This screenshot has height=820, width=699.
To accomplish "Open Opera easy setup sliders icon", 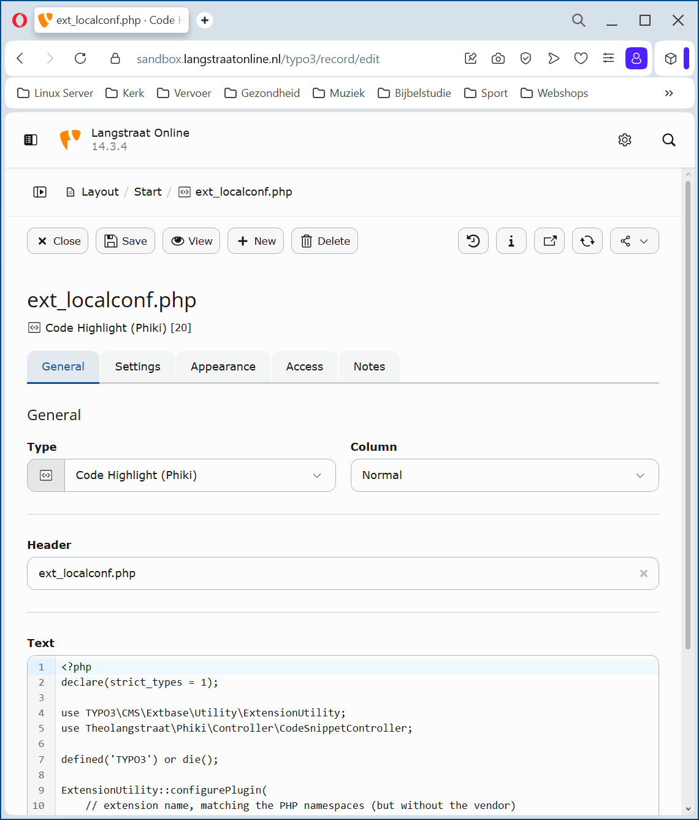I will [608, 58].
